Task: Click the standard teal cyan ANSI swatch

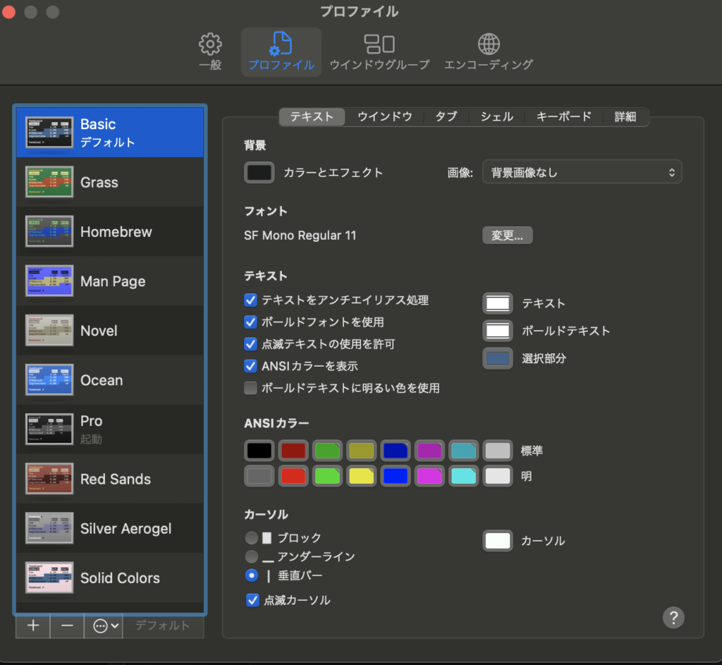Action: point(464,451)
